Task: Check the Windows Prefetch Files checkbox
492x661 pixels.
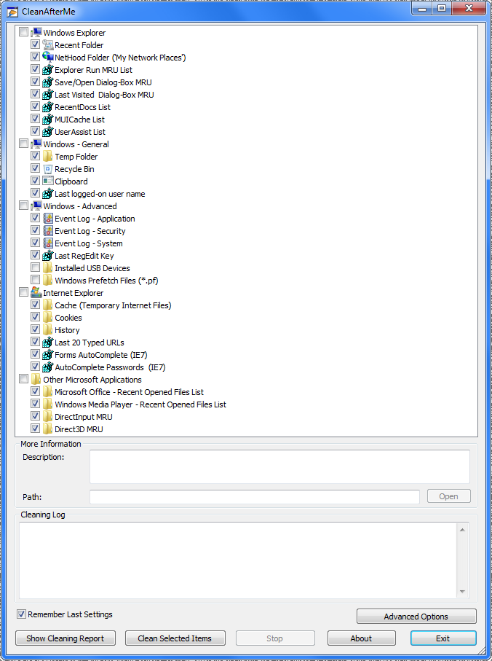Action: (x=36, y=280)
